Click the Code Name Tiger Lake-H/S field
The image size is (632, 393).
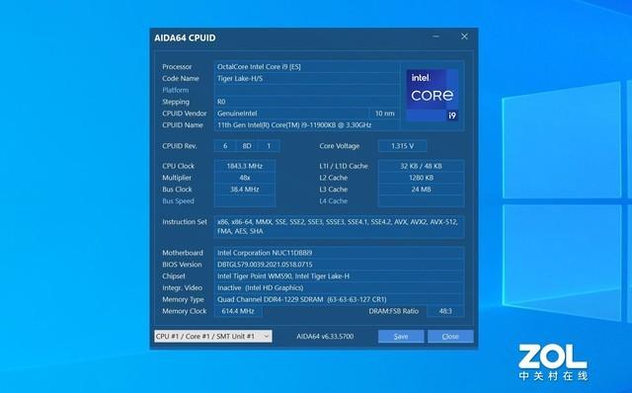(x=307, y=79)
